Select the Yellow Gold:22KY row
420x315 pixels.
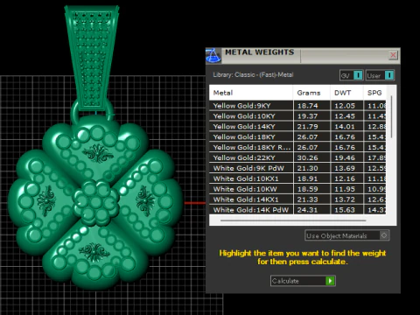coord(297,157)
